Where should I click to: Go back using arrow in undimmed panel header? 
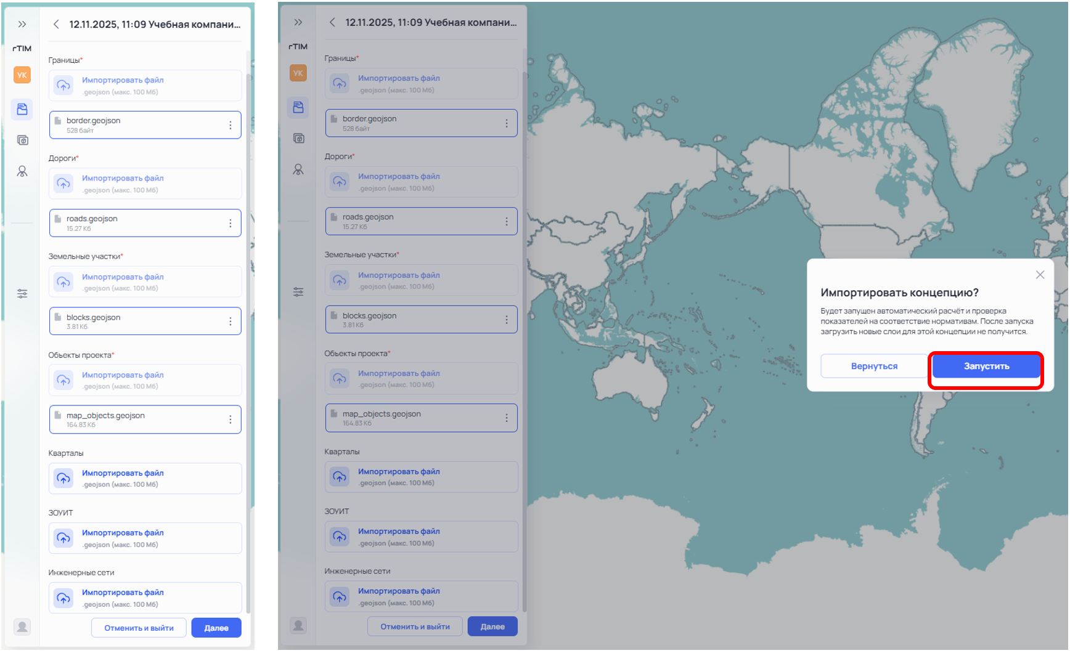coord(56,25)
